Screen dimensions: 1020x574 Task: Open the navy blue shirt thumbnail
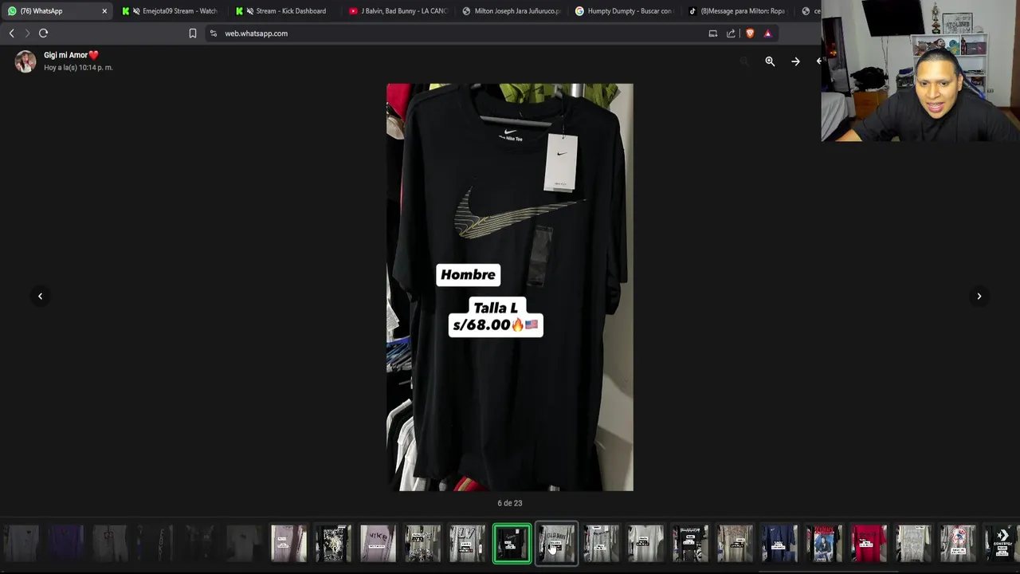(x=779, y=544)
